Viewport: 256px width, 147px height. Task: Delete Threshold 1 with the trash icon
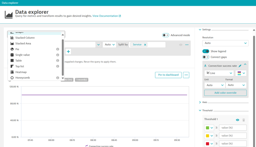click(x=244, y=120)
